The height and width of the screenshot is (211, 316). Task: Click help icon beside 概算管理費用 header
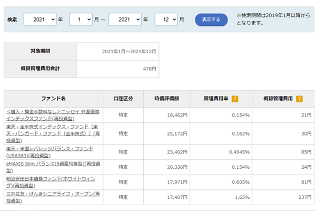pos(299,99)
